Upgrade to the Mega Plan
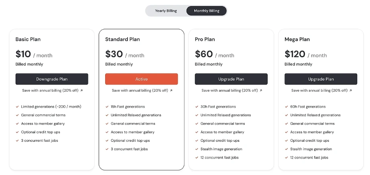370x175 pixels. coord(321,79)
